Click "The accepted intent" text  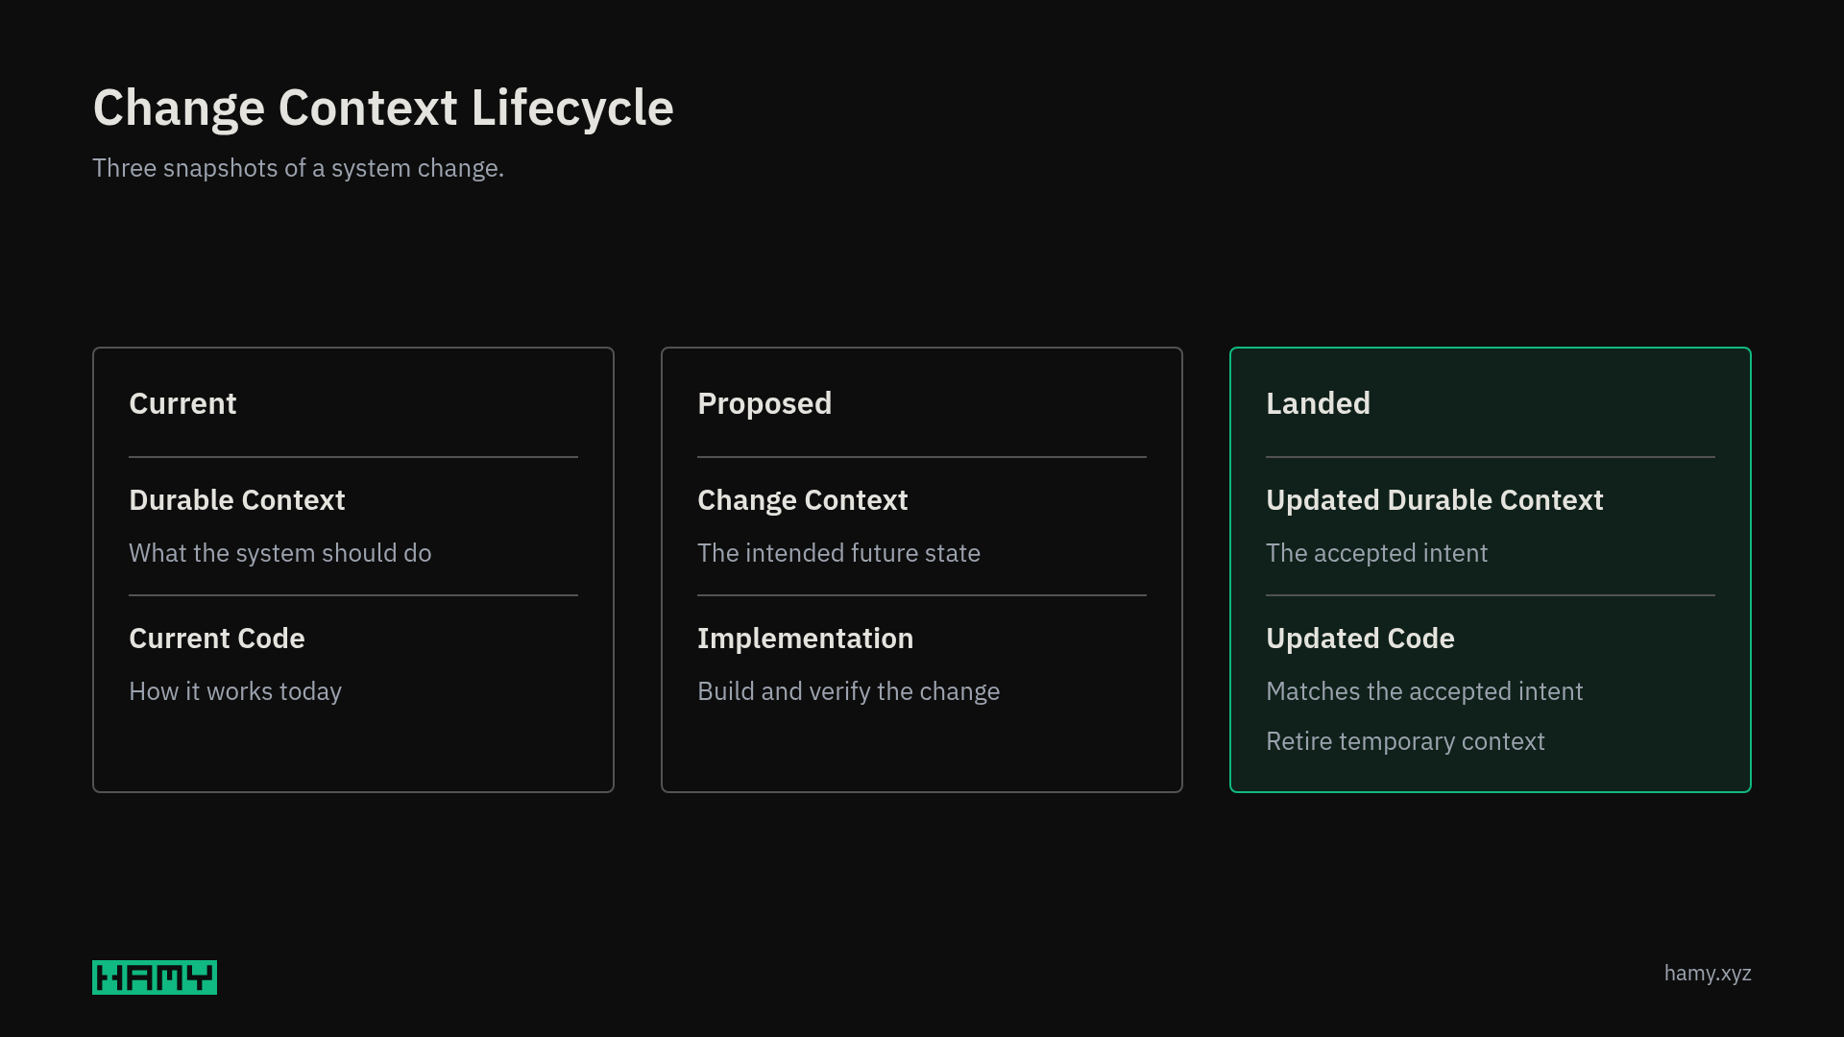point(1376,554)
